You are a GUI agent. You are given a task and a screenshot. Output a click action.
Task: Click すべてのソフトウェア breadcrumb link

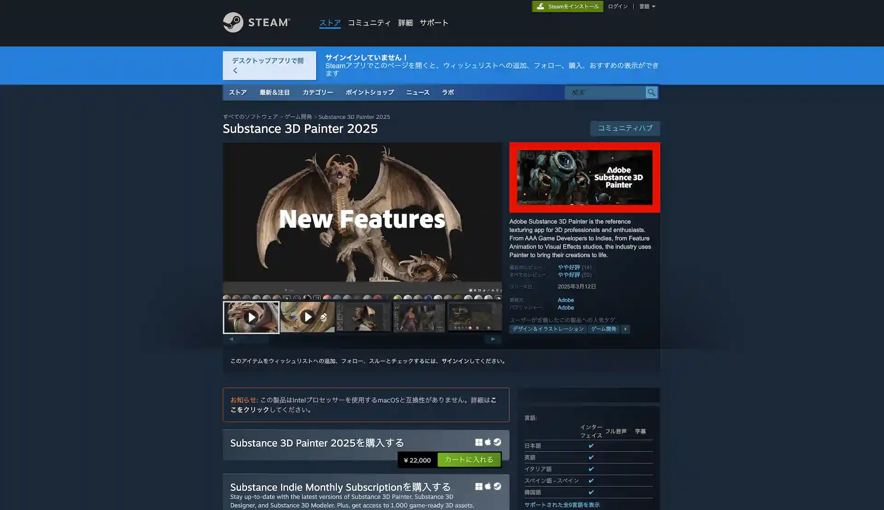[x=250, y=117]
